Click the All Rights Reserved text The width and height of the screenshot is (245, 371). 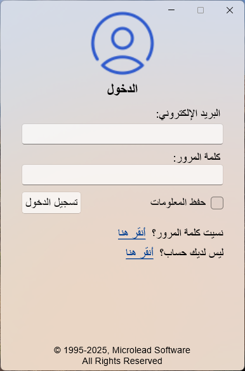[x=122, y=361]
